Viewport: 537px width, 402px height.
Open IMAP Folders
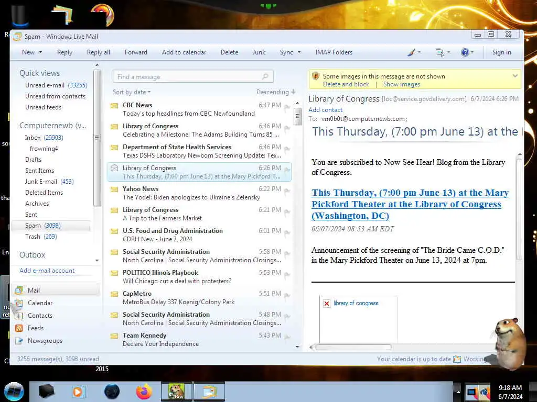(x=334, y=52)
